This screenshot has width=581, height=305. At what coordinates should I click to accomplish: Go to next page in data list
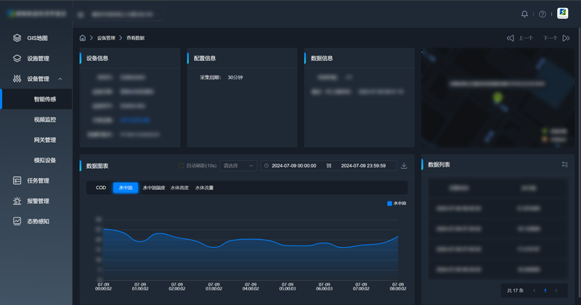(x=556, y=291)
